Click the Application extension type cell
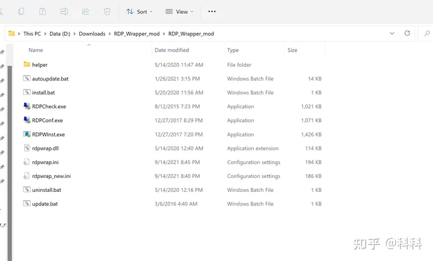433x261 pixels. [x=253, y=149]
